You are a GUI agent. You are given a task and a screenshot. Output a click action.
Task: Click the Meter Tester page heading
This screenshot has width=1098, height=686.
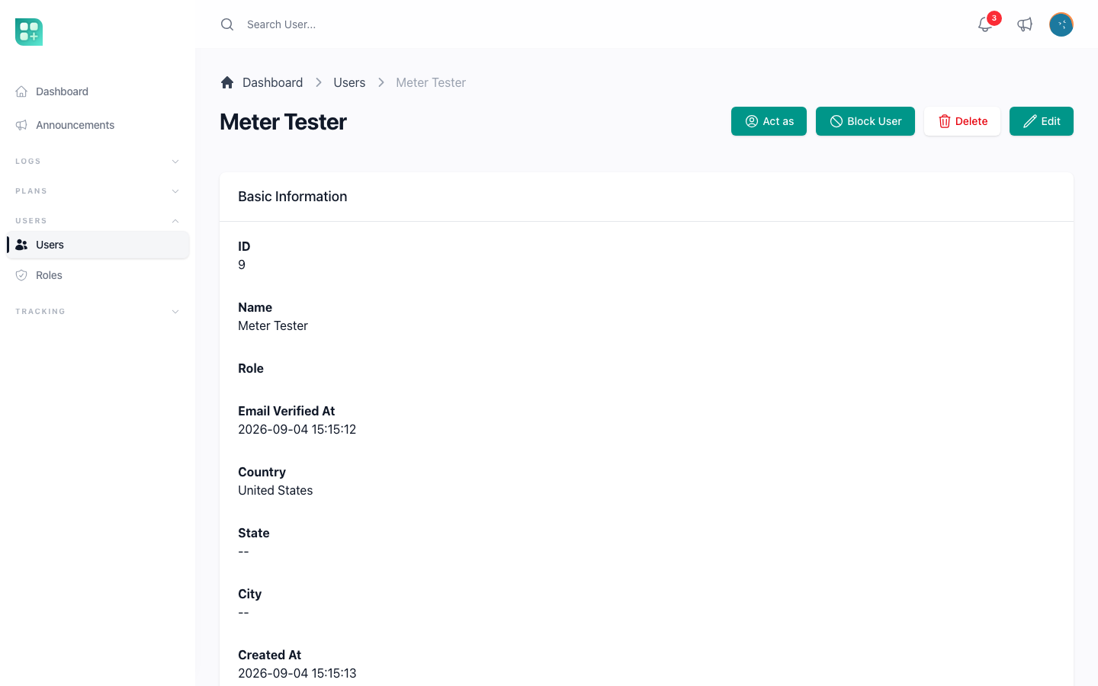pyautogui.click(x=283, y=122)
